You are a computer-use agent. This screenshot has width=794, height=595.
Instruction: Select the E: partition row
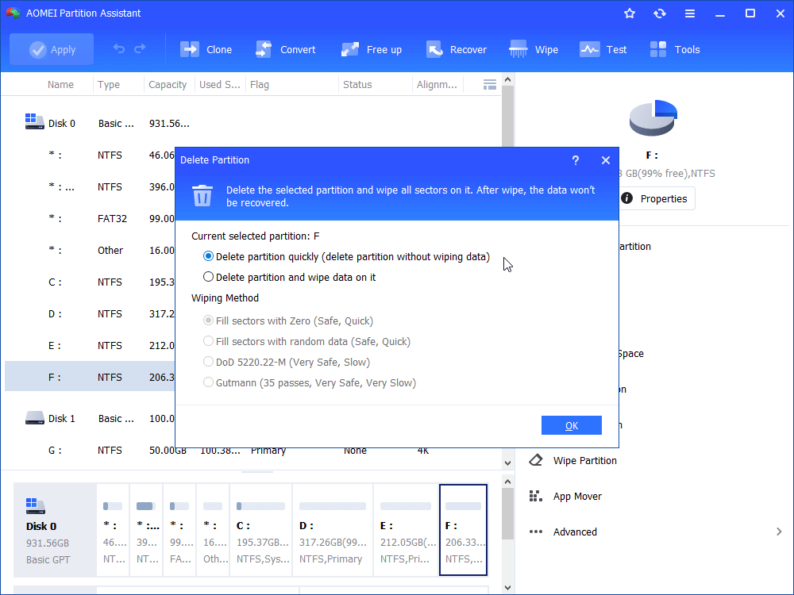(90, 346)
